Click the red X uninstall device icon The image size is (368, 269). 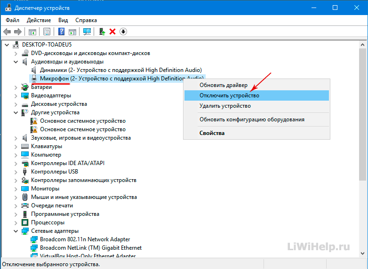[112, 32]
